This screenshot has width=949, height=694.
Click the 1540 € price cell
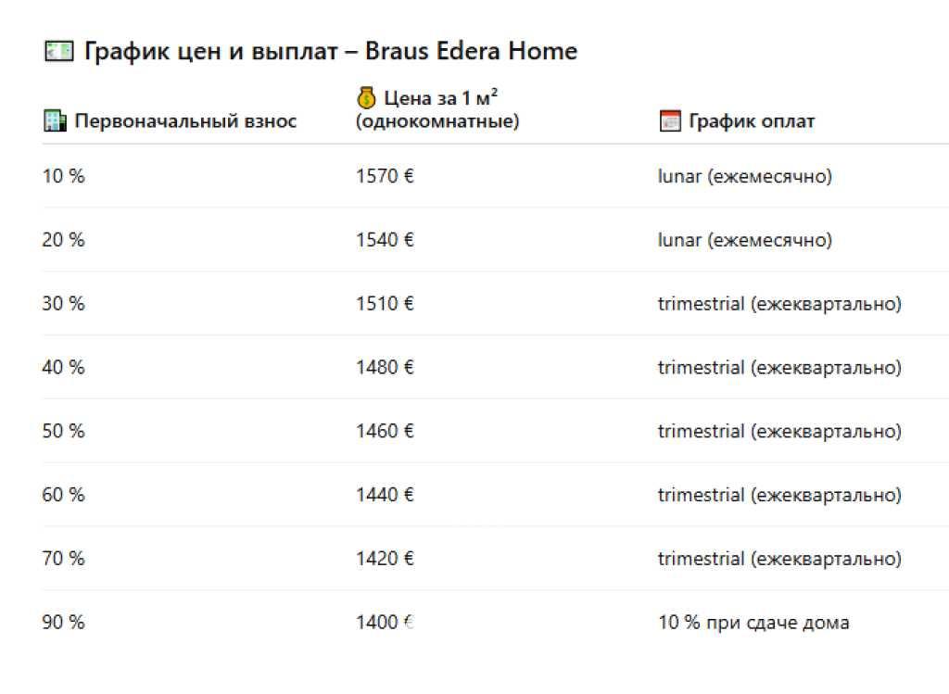[385, 240]
